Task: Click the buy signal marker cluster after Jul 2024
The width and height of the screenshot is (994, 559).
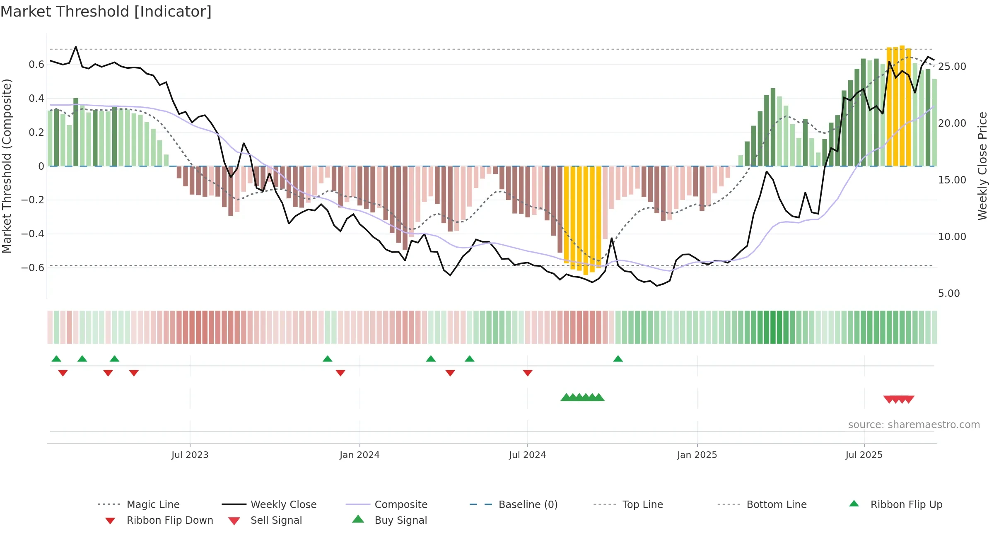Action: (582, 397)
